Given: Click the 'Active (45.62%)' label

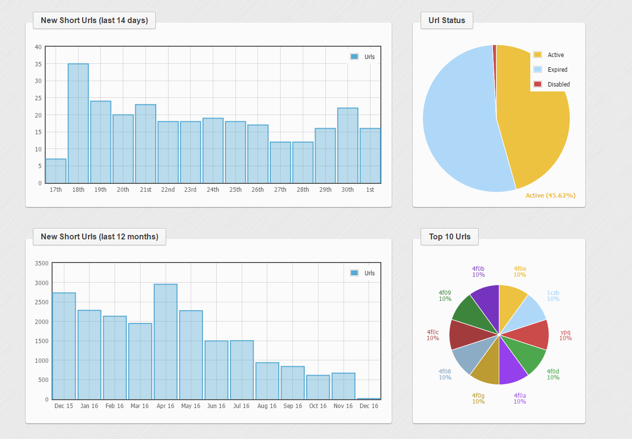Looking at the screenshot, I should click(x=550, y=196).
